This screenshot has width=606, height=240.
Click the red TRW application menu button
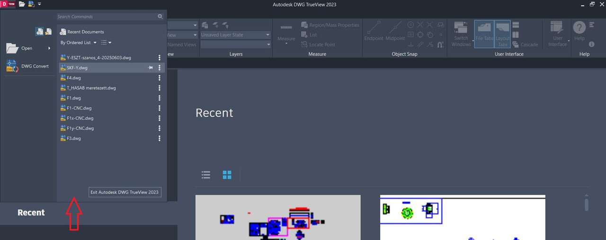(x=8, y=4)
